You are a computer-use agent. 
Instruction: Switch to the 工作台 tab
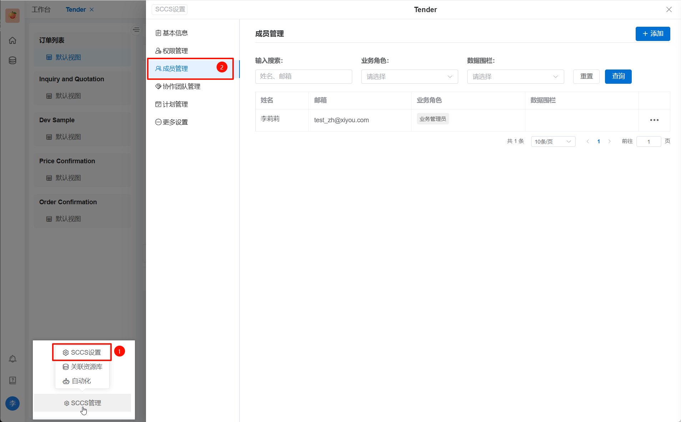41,10
